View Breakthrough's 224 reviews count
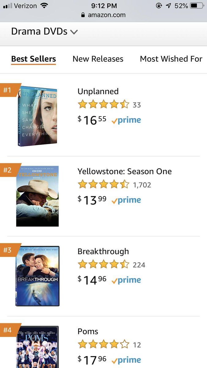 (x=139, y=265)
